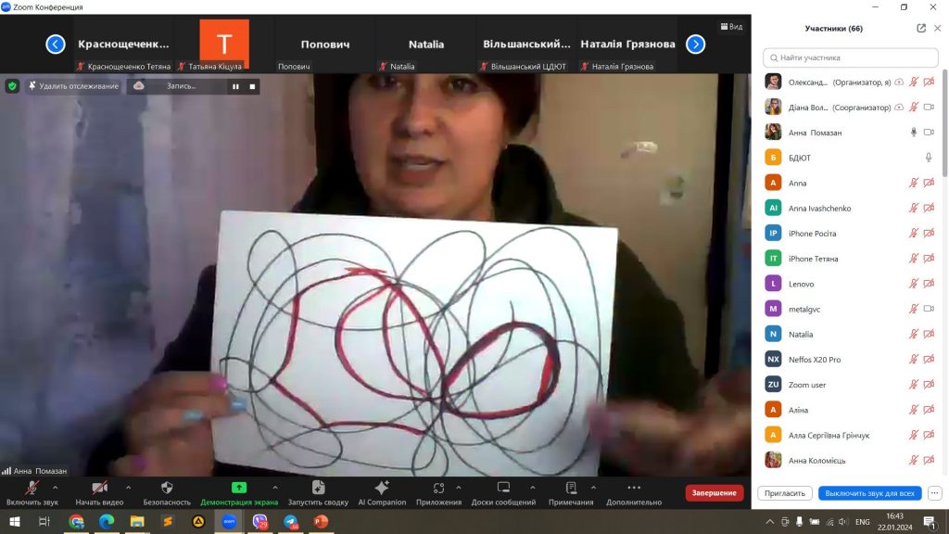Image resolution: width=949 pixels, height=534 pixels.
Task: Open AI Companion from the toolbar
Action: click(382, 488)
